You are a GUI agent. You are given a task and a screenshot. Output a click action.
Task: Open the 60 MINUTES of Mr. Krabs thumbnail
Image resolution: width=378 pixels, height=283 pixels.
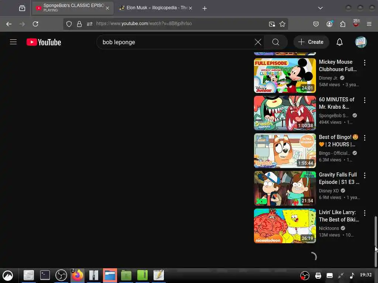285,113
